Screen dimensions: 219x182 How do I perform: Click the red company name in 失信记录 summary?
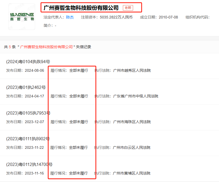[x=46, y=47]
